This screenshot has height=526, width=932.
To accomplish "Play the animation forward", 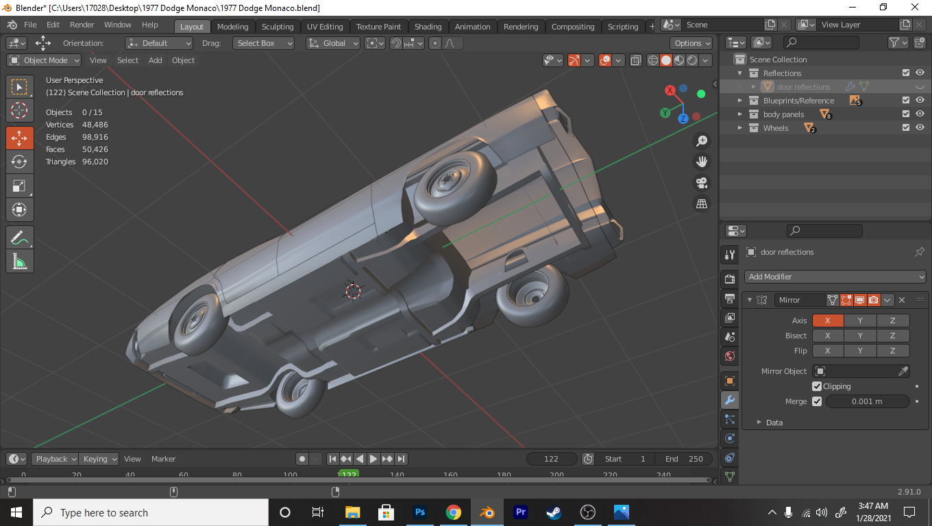I will coord(373,459).
